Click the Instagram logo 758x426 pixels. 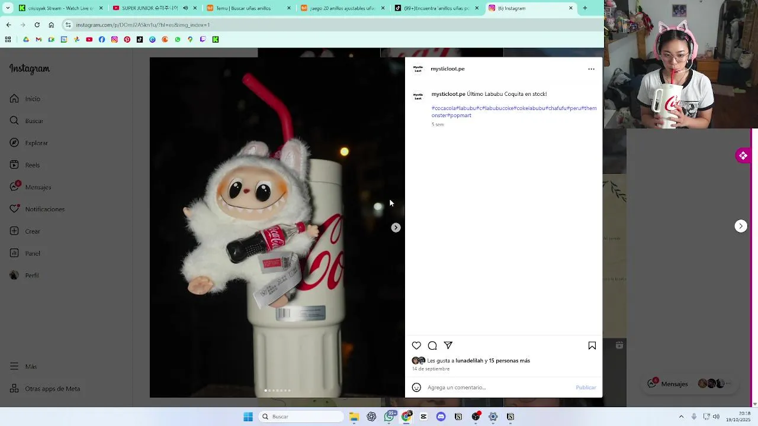30,69
